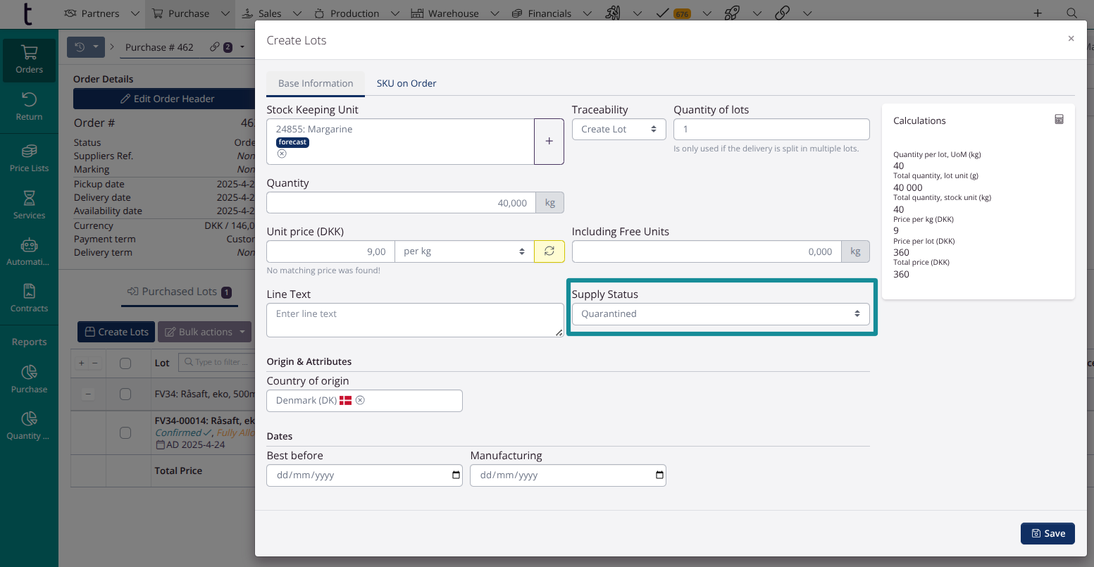Click the Line Text input field
The width and height of the screenshot is (1094, 567).
click(x=414, y=320)
